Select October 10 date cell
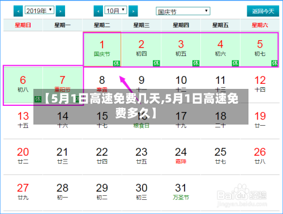This screenshot has width=283, height=214. tap(181, 85)
